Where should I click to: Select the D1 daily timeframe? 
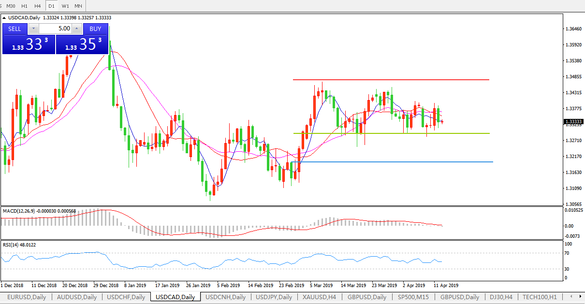(x=52, y=6)
